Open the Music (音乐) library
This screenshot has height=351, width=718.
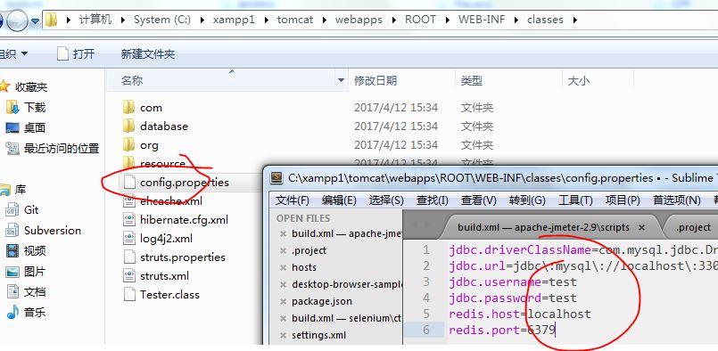pos(26,313)
